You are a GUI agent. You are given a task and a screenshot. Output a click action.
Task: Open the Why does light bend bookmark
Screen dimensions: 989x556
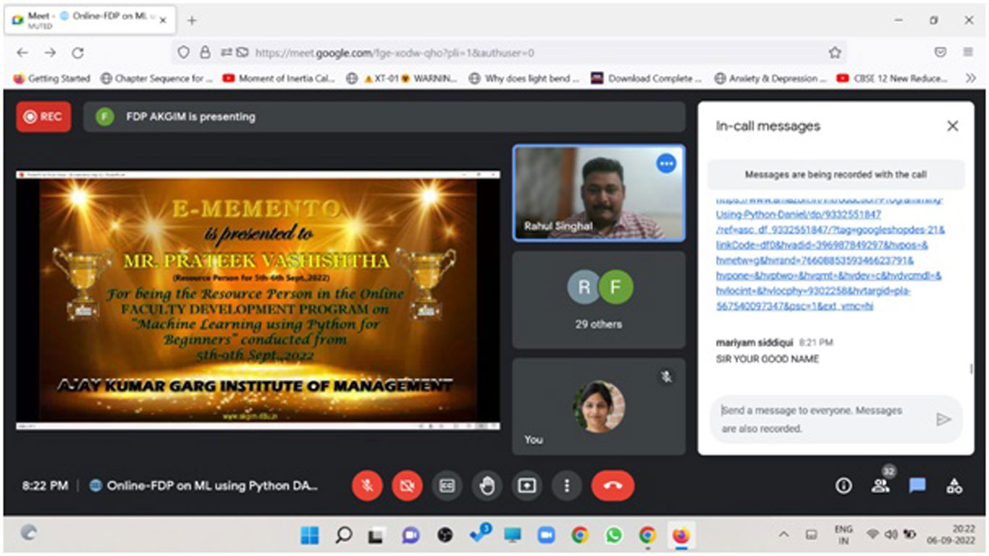coord(525,78)
